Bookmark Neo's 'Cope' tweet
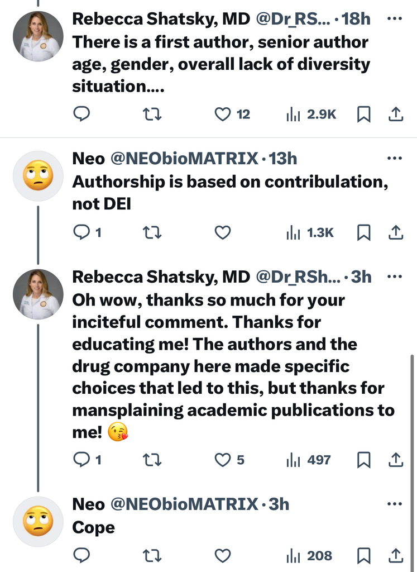 tap(363, 556)
